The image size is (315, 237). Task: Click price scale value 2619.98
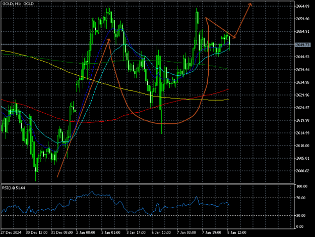pyautogui.click(x=303, y=120)
